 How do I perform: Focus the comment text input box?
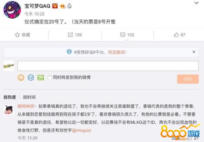point(108,66)
